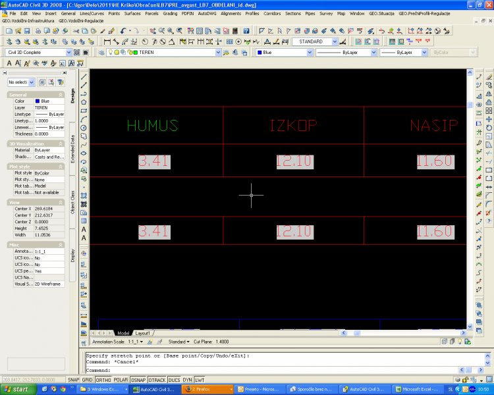The image size is (494, 395).
Task: Open the Blue color control dropdown
Action: point(310,52)
